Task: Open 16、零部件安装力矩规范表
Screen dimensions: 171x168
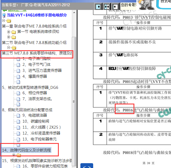Action: pyautogui.click(x=45, y=166)
